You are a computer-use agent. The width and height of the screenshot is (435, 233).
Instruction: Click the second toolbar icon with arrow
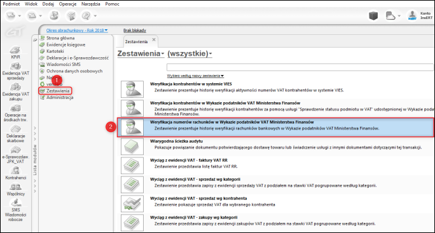(32, 16)
